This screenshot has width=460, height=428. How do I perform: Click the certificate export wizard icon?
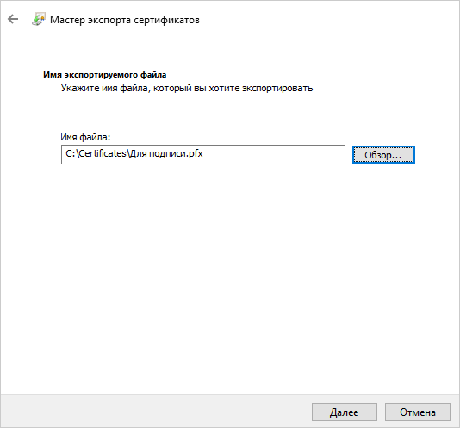[39, 19]
